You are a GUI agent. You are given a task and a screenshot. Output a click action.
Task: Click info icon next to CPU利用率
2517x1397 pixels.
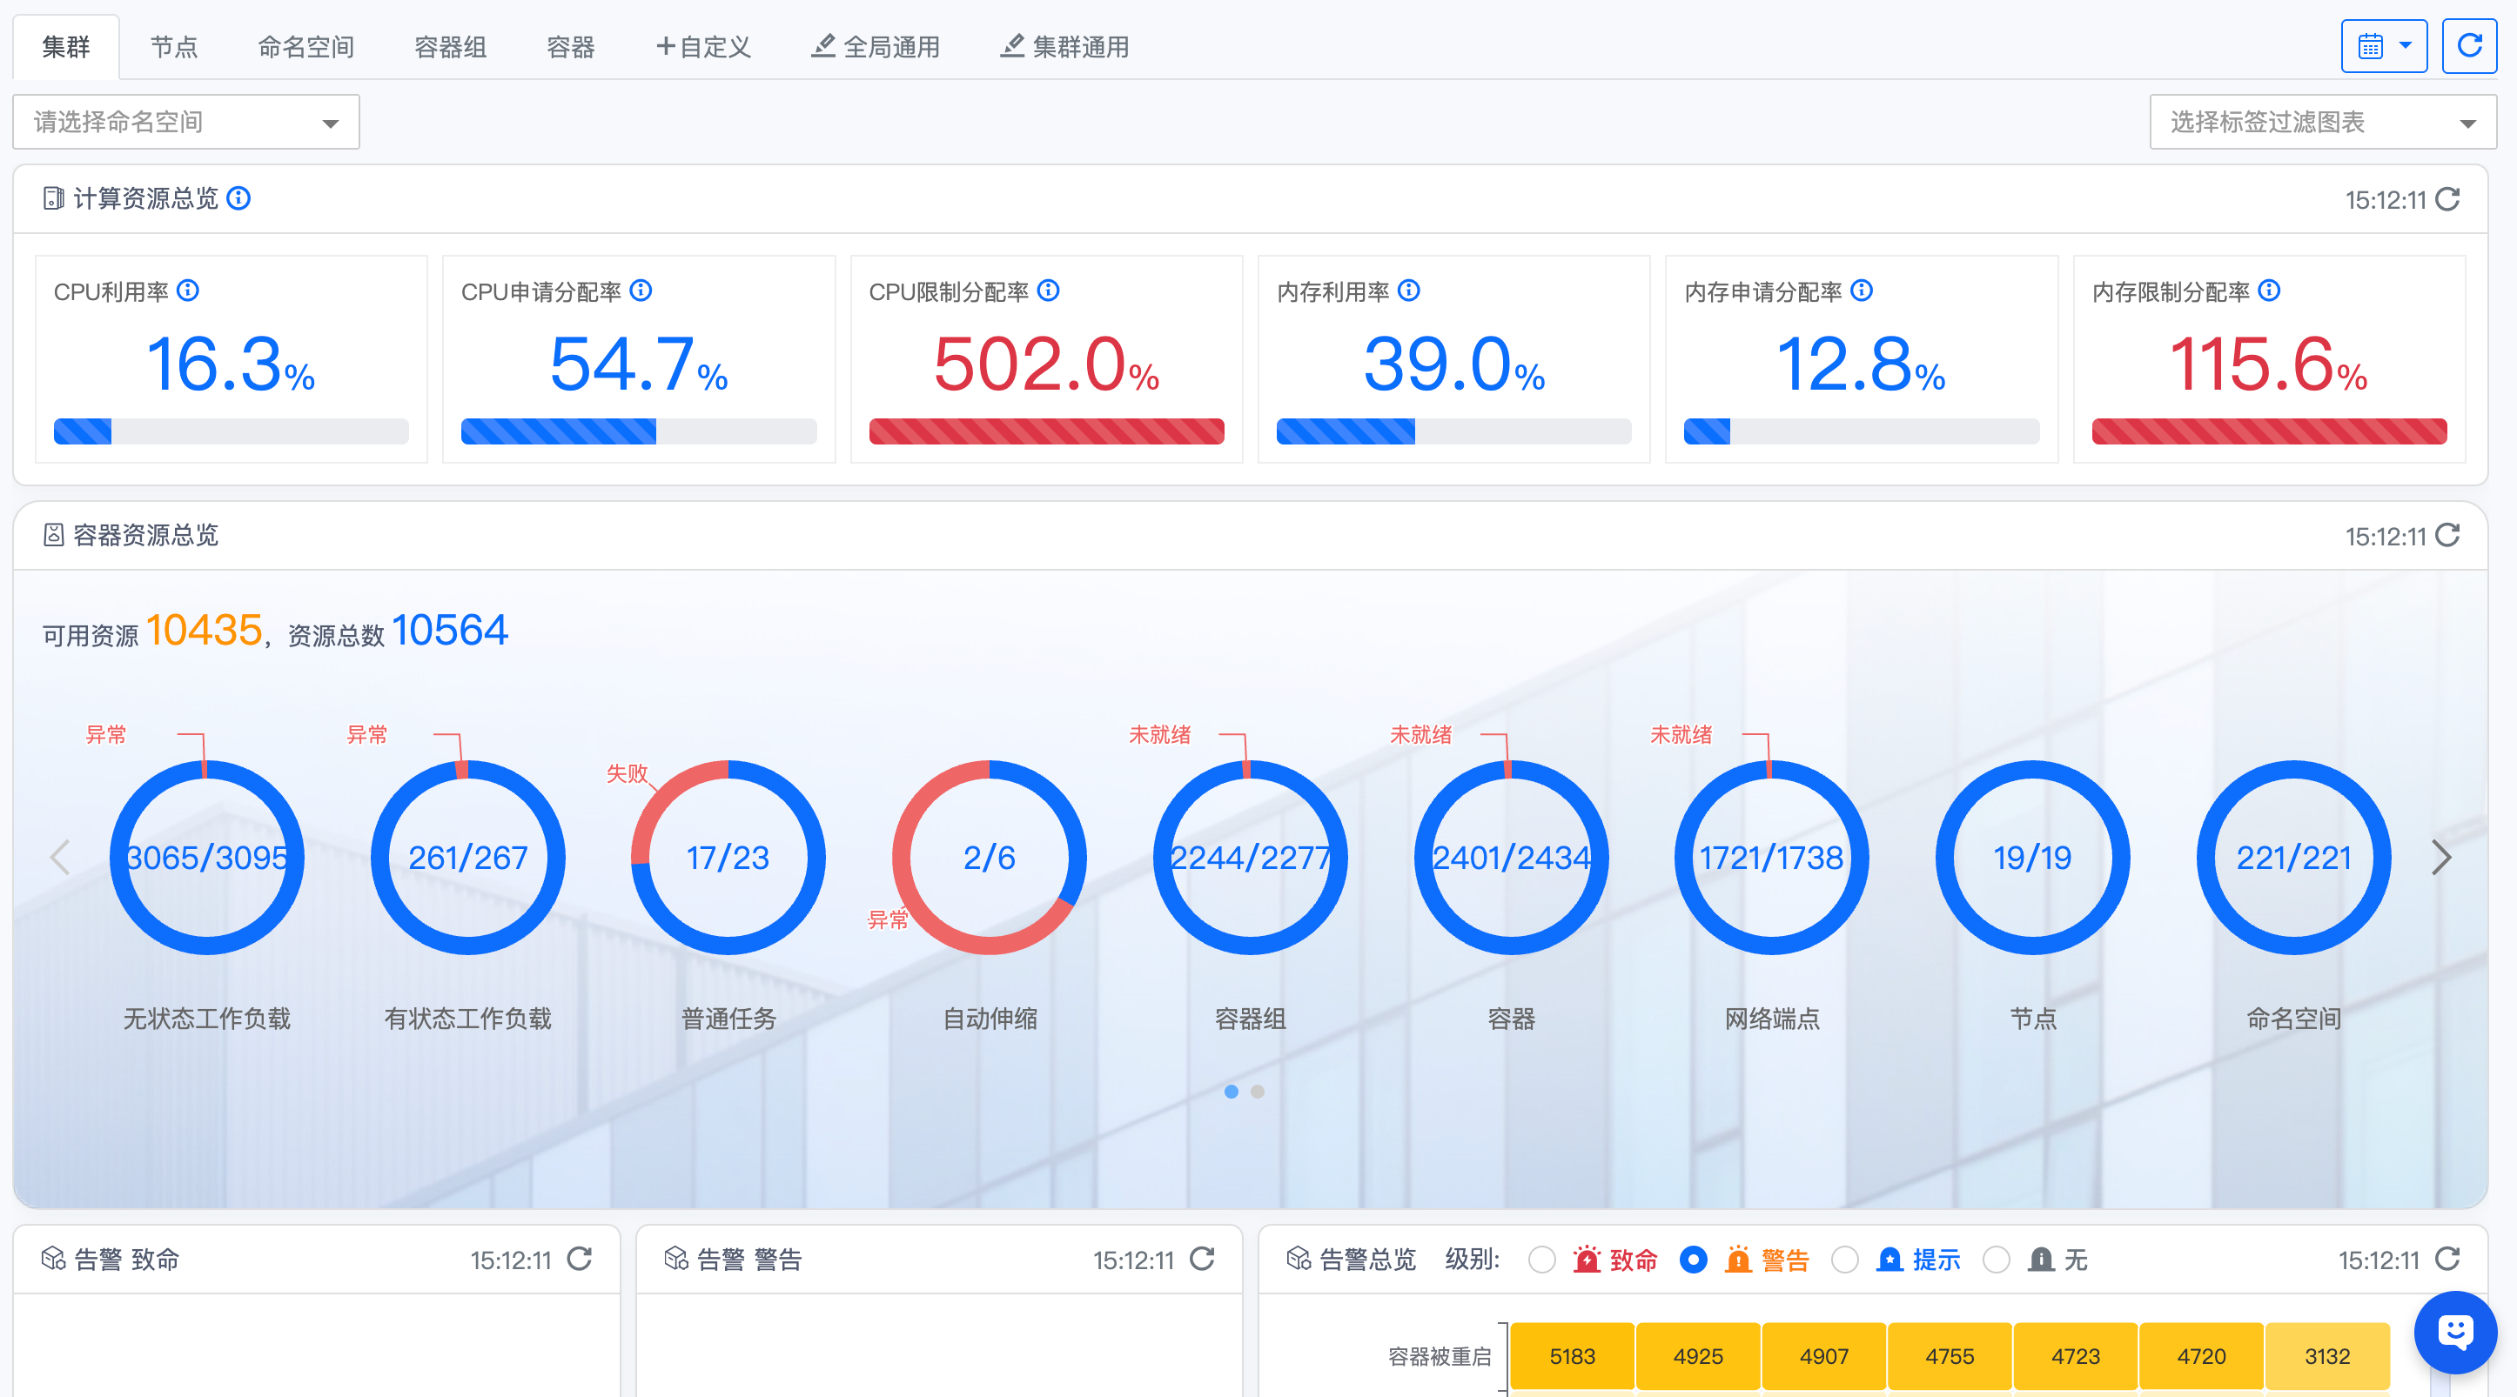pyautogui.click(x=189, y=290)
